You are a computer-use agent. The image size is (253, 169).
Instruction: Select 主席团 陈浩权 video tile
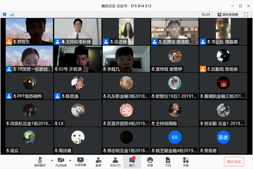tap(175, 32)
